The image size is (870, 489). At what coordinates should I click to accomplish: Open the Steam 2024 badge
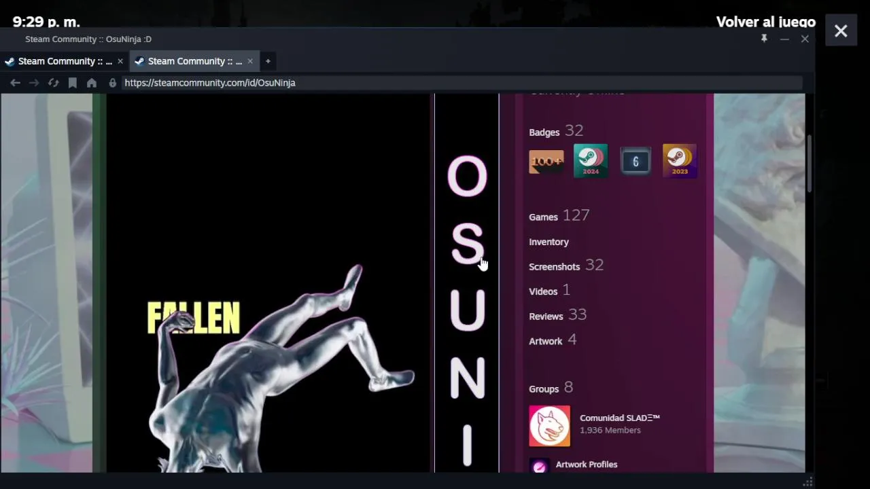coord(591,160)
